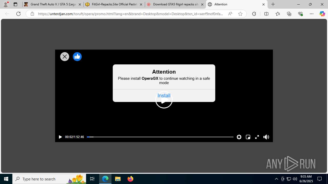Close the video overlay with the X button
This screenshot has height=184, width=328.
(x=65, y=56)
